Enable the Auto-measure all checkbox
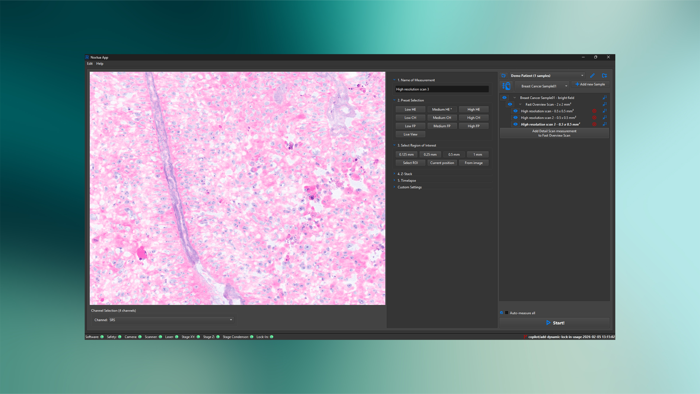The height and width of the screenshot is (394, 700). click(x=506, y=313)
